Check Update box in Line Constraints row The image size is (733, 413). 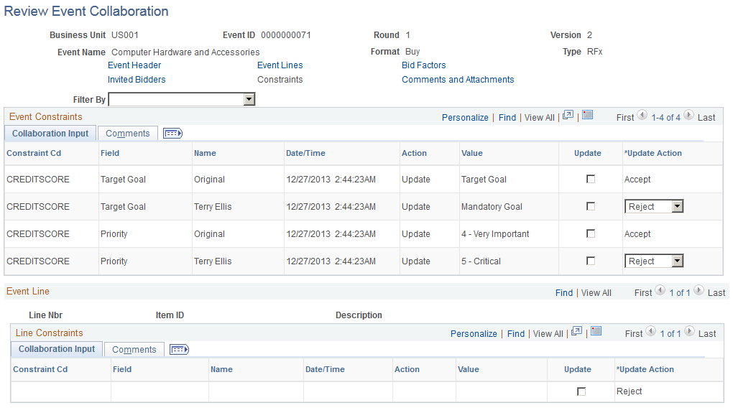[581, 391]
